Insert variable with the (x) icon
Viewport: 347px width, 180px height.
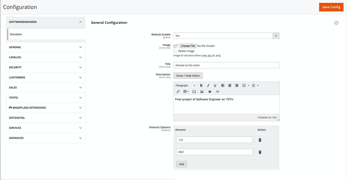(x=217, y=91)
